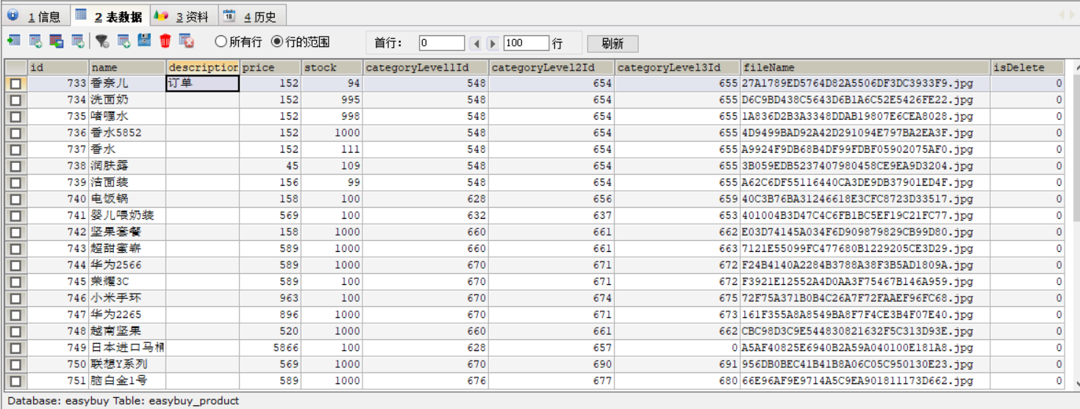Click the price column header
Image resolution: width=1080 pixels, height=409 pixels.
click(x=271, y=68)
